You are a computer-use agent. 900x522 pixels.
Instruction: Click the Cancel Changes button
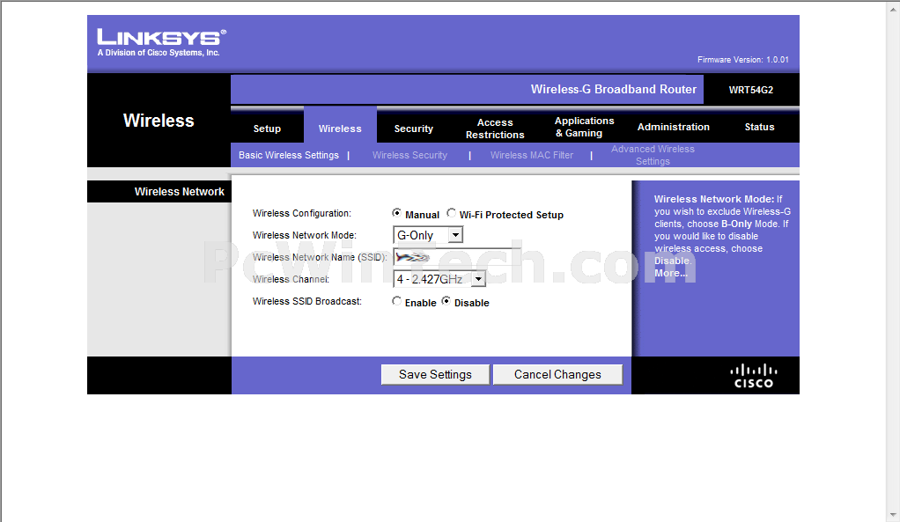(x=557, y=375)
